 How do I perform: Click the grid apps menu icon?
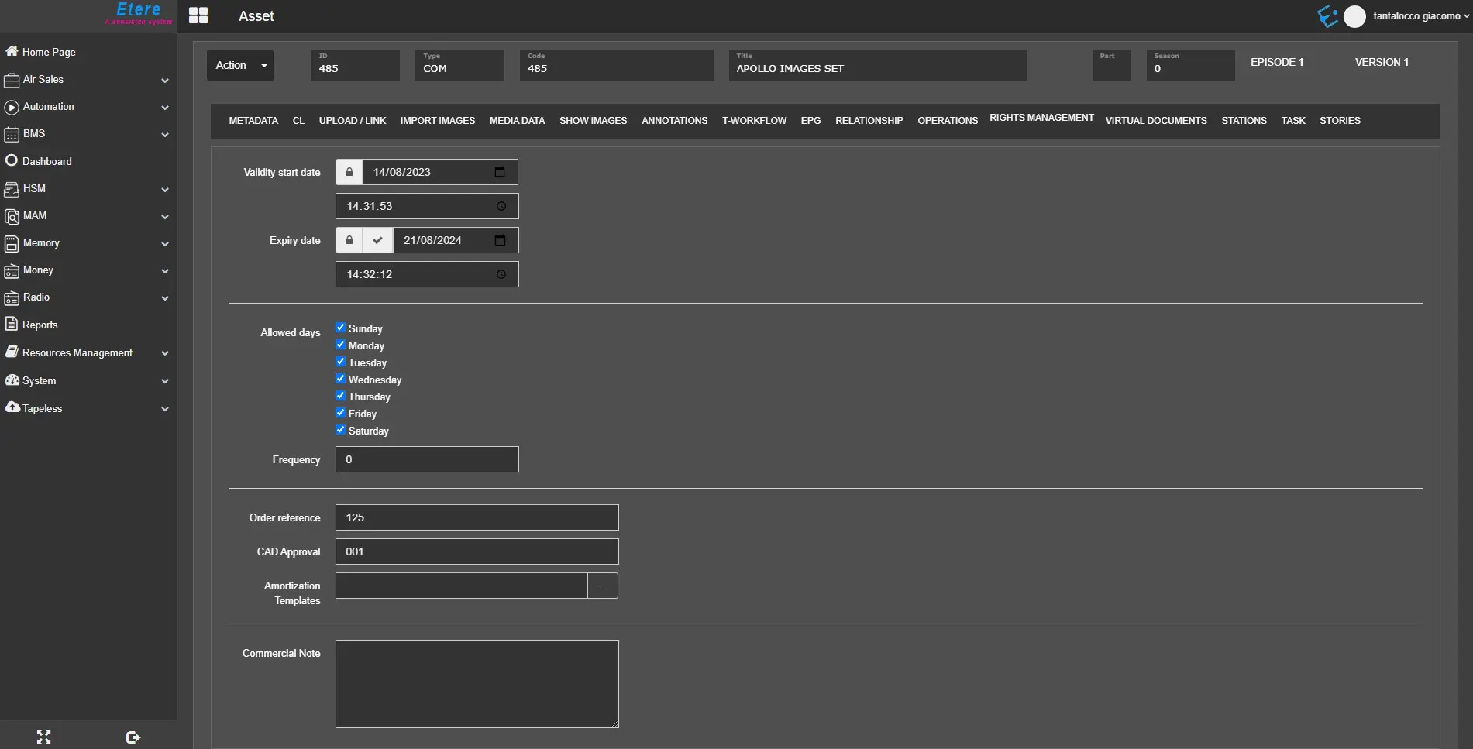198,15
